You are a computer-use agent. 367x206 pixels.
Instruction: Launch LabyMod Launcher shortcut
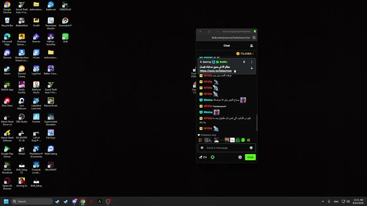pos(36,104)
